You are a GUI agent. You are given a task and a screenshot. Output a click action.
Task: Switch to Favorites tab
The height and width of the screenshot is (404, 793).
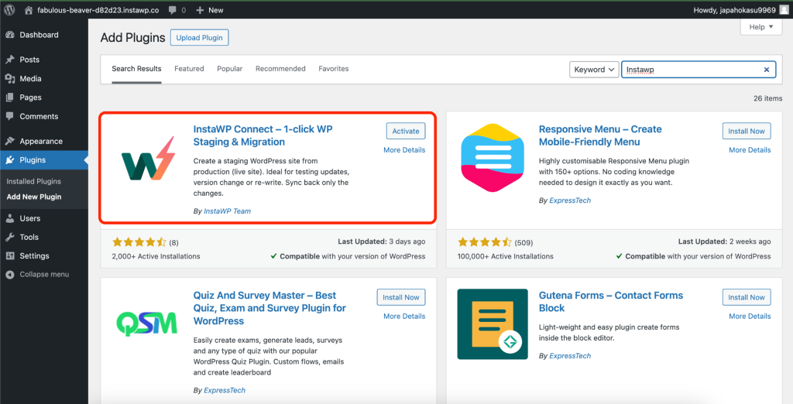[333, 69]
